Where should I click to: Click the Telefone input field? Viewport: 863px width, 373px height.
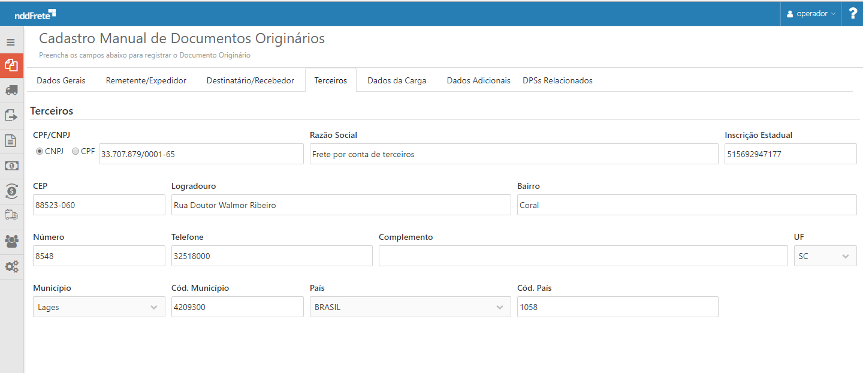tap(271, 256)
